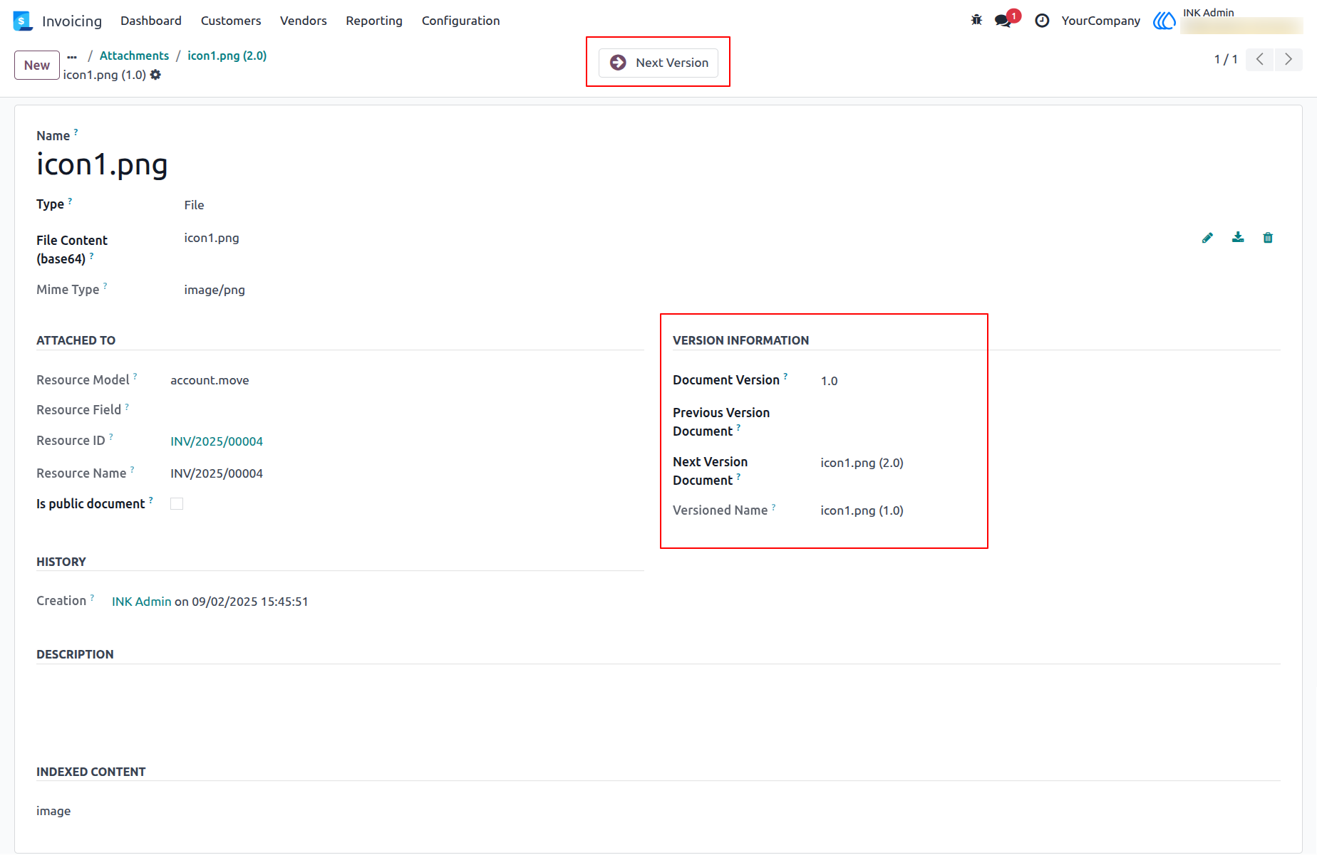The width and height of the screenshot is (1317, 855).
Task: Go to next record arrow
Action: click(1288, 59)
